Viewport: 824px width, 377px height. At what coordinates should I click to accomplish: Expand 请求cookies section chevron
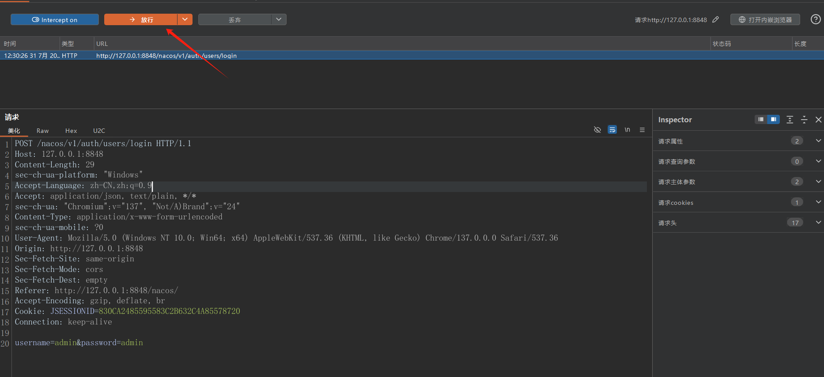(x=818, y=202)
